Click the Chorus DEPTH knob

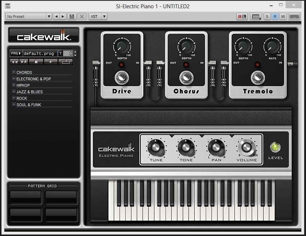pos(186,47)
